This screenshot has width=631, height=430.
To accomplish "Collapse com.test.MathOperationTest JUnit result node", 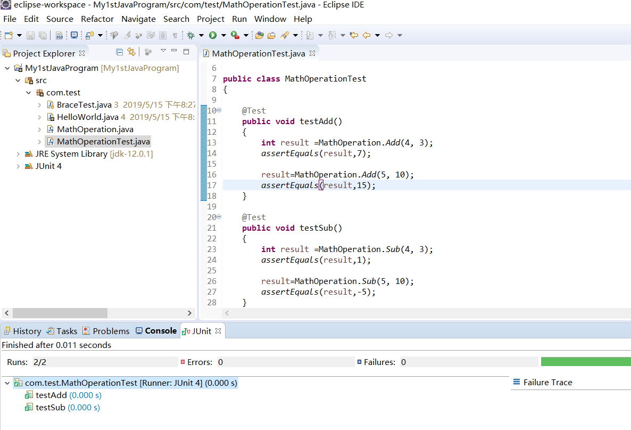I will point(7,383).
